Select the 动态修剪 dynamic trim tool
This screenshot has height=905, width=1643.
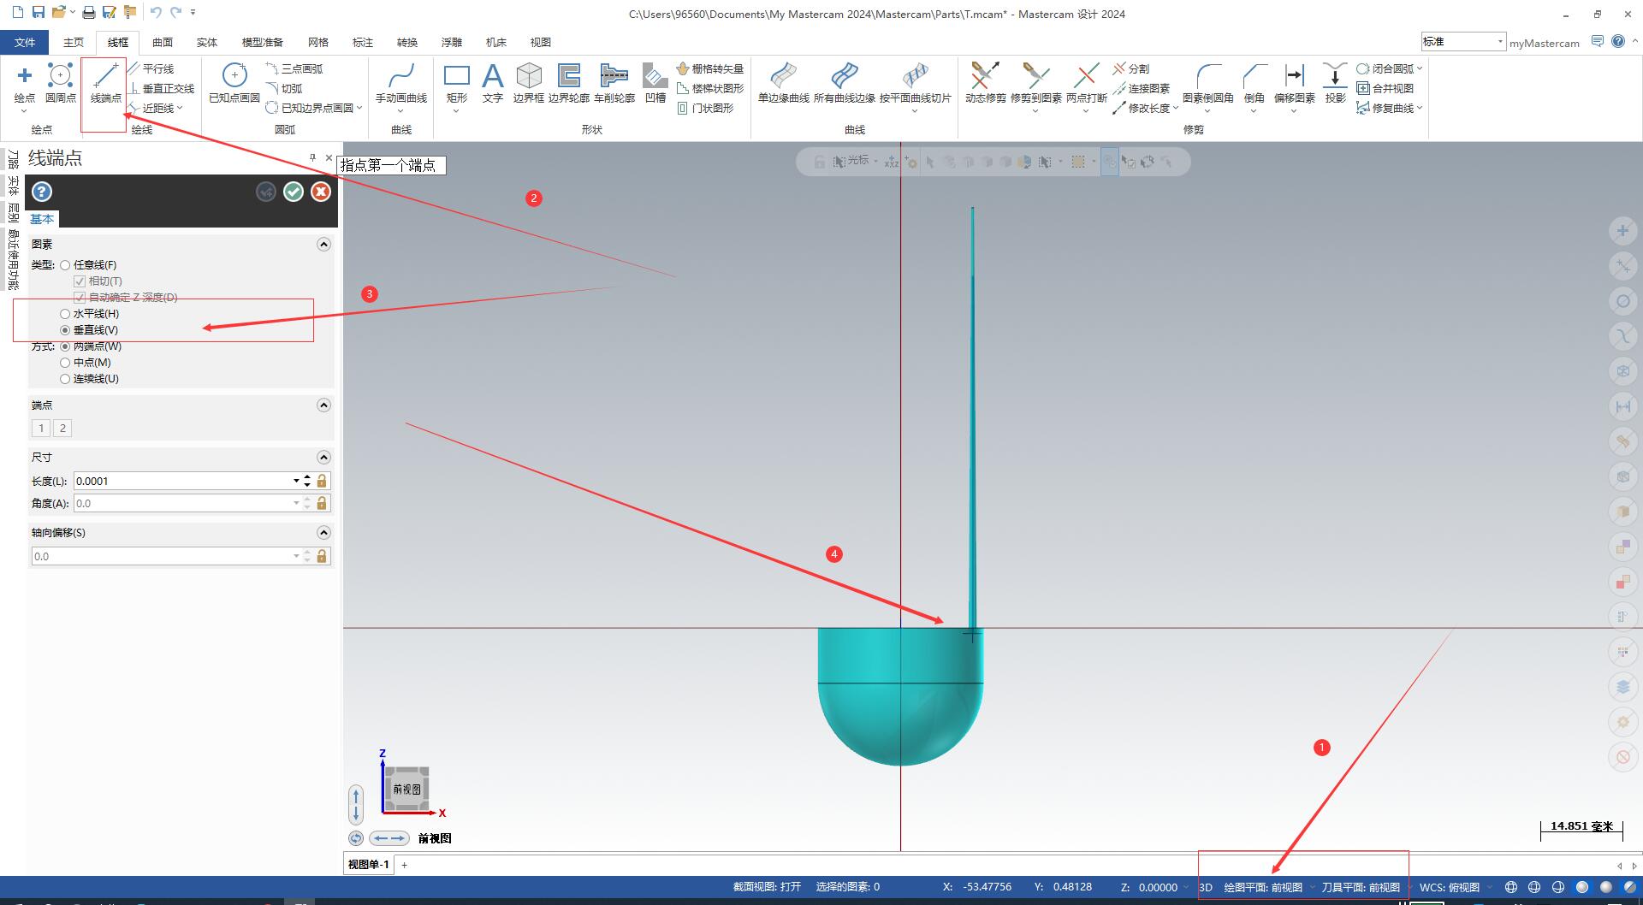click(x=985, y=84)
